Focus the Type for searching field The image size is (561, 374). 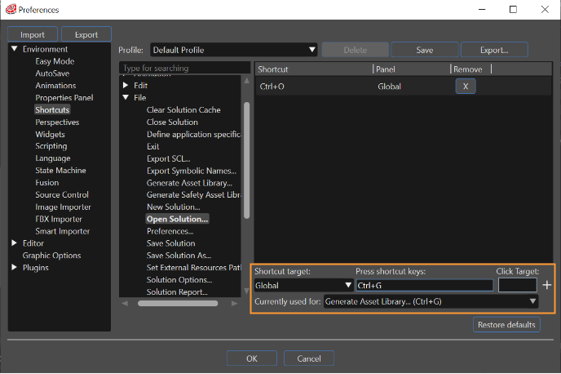[x=184, y=68]
